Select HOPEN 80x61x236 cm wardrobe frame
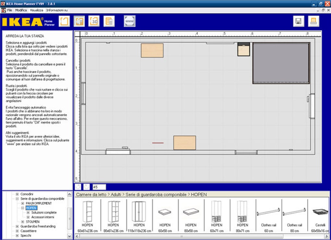The image size is (331, 240). [x=113, y=216]
